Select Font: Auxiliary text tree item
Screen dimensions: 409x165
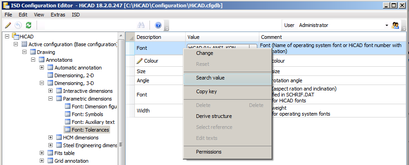(x=93, y=122)
